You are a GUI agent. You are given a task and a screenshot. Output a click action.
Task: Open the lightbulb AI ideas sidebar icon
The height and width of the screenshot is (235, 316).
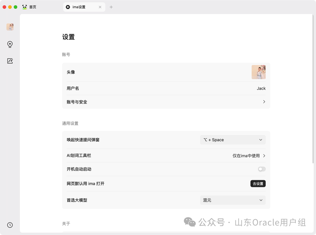pos(10,44)
